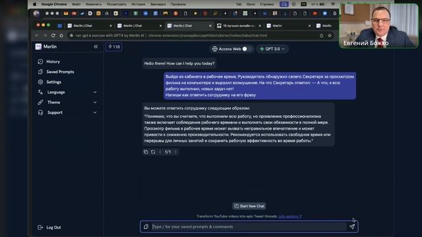Viewport: 422px width, 237px height.
Task: Open the browser home page
Action: pyautogui.click(x=61, y=36)
